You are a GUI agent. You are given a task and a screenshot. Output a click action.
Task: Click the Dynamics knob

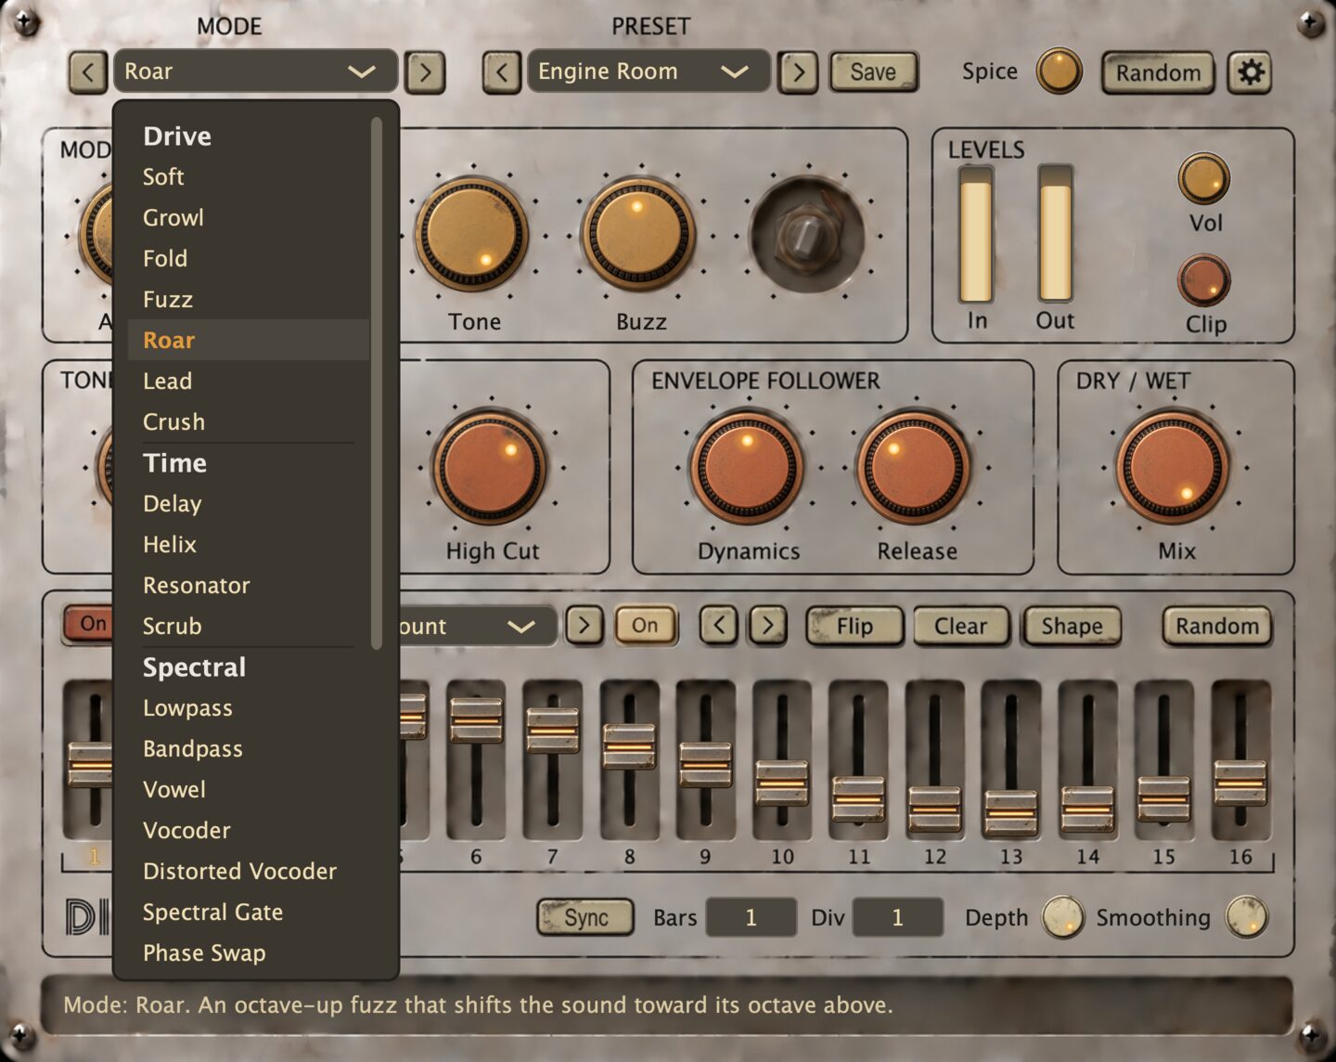[x=747, y=467]
